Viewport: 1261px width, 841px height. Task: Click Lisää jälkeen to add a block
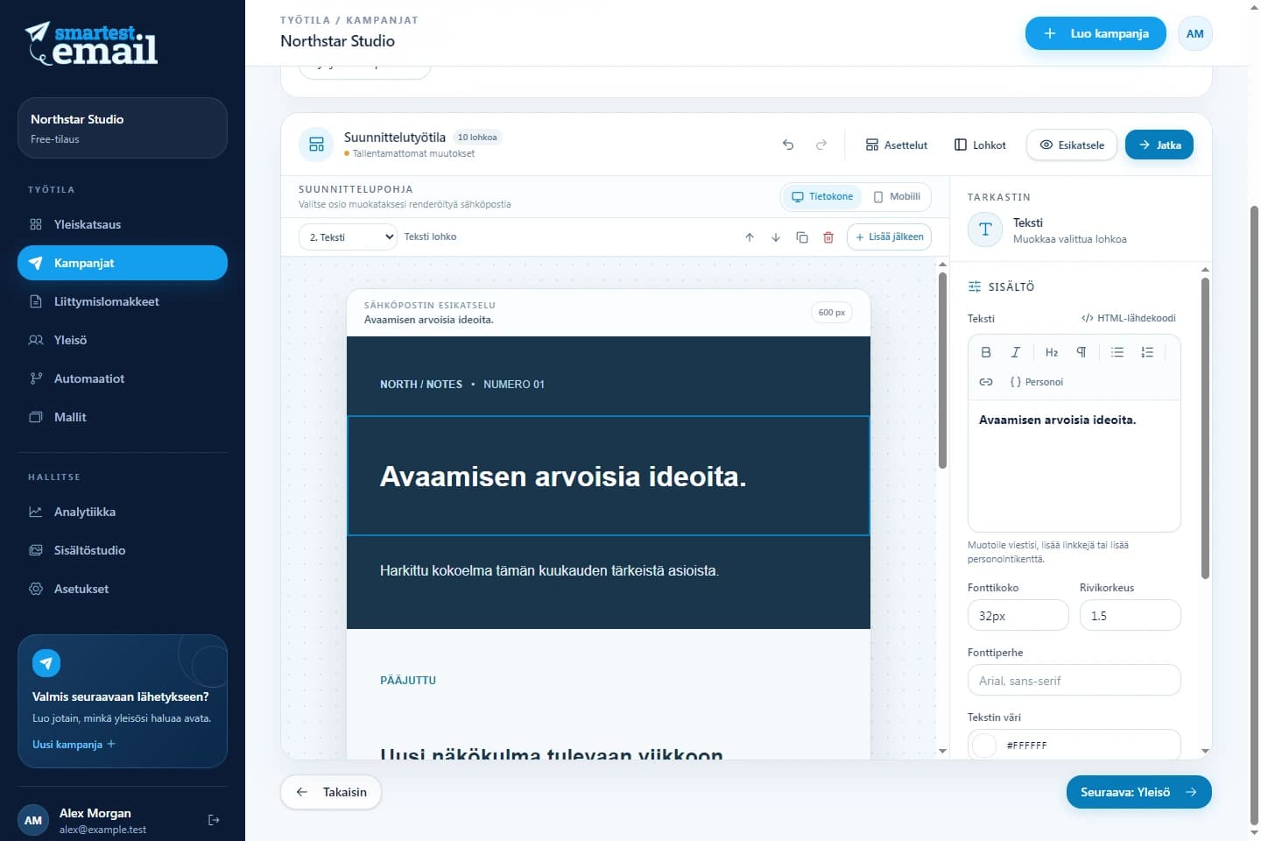click(x=889, y=237)
